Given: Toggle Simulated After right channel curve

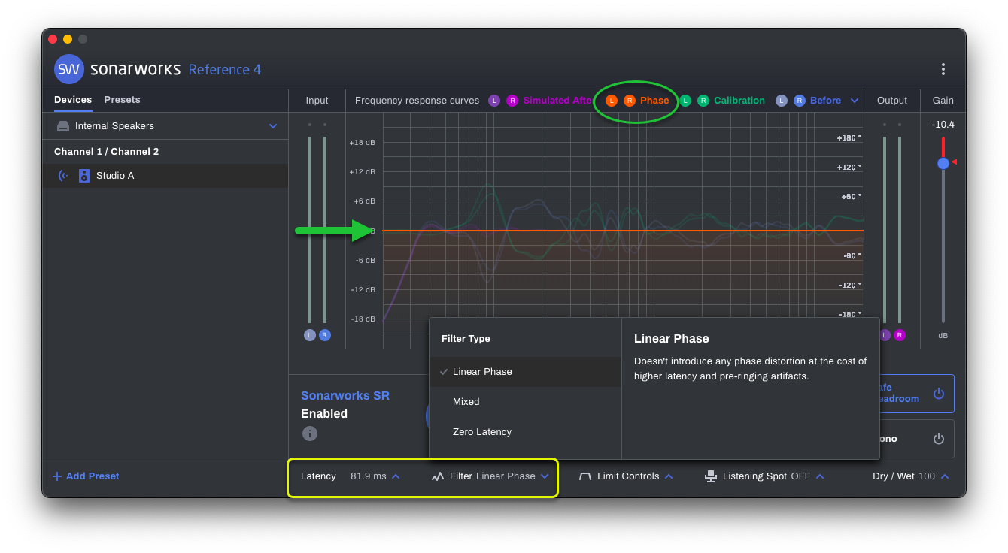Looking at the screenshot, I should (x=512, y=101).
